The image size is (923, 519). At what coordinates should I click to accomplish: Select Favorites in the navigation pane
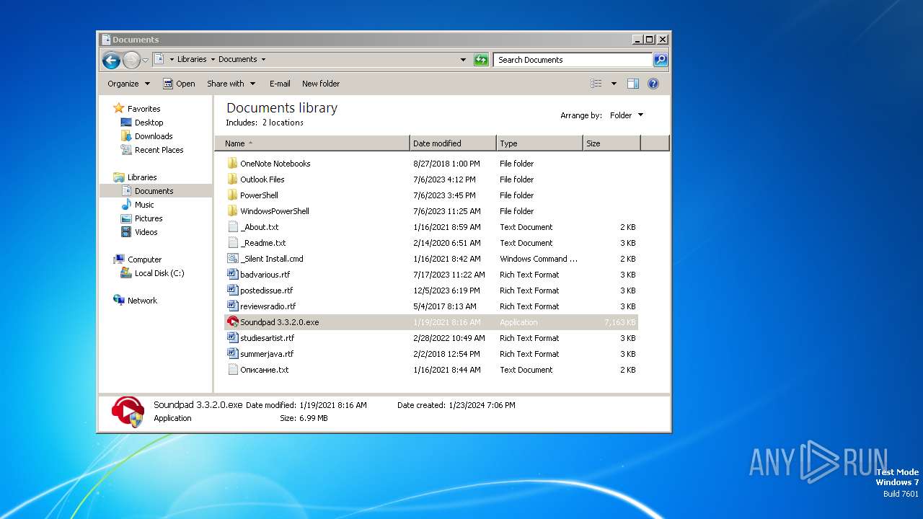click(x=137, y=109)
